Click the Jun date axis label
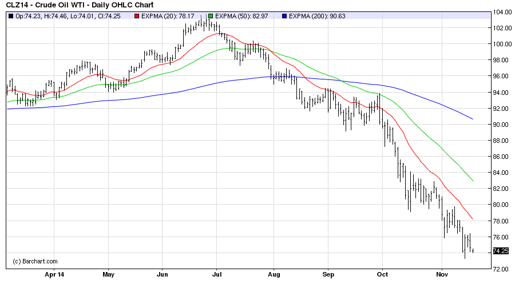 click(163, 274)
